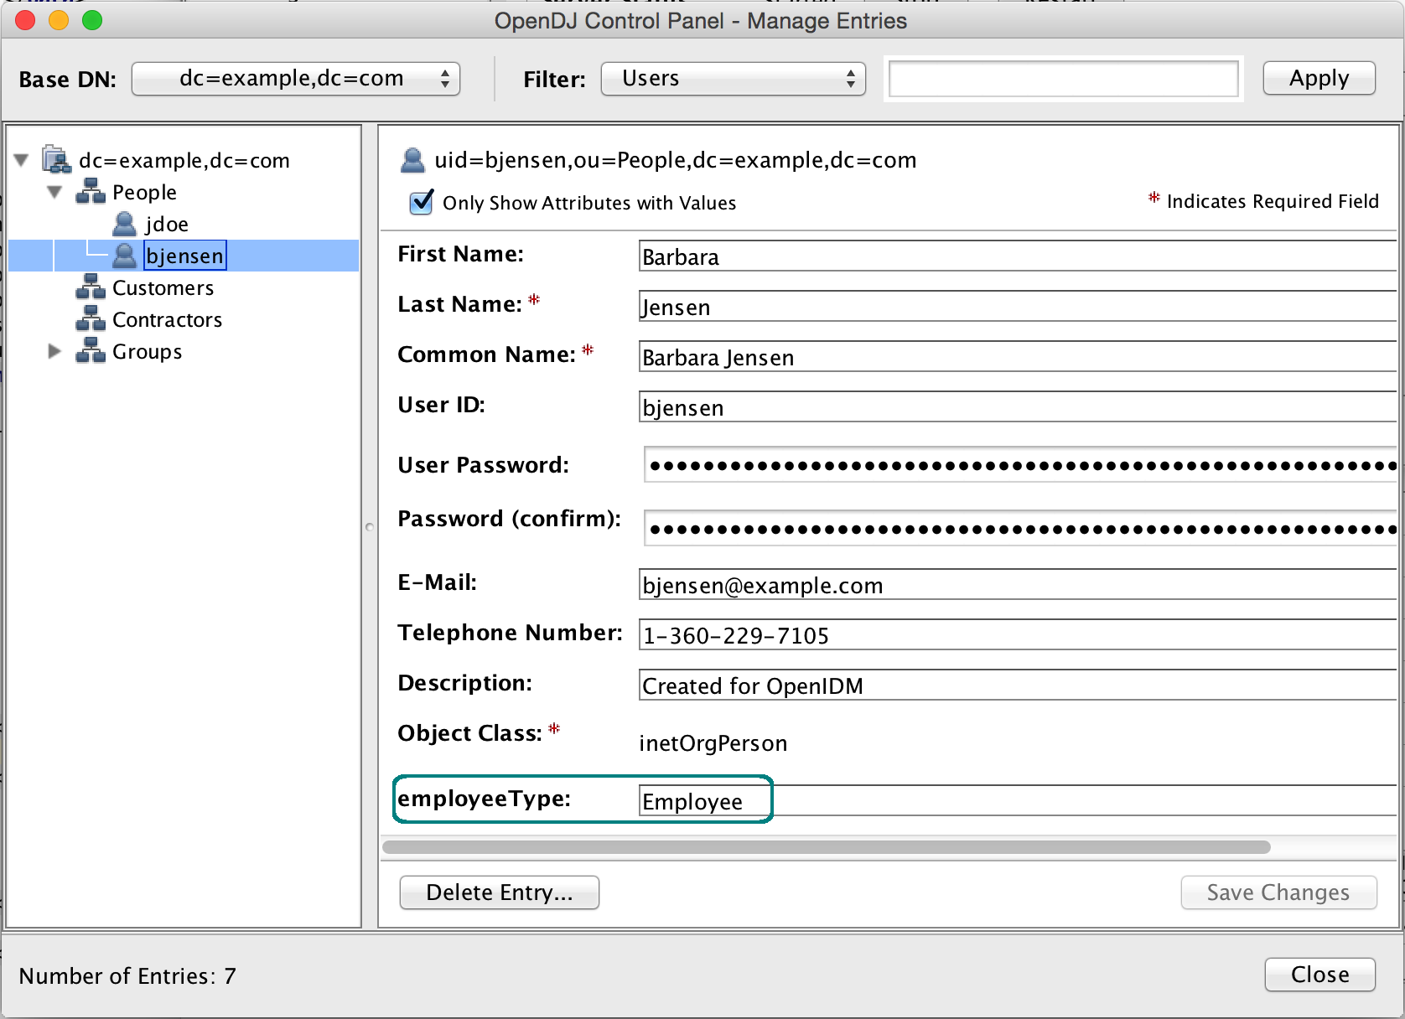Click the First Name field with Barbara
The height and width of the screenshot is (1019, 1405).
click(1018, 256)
